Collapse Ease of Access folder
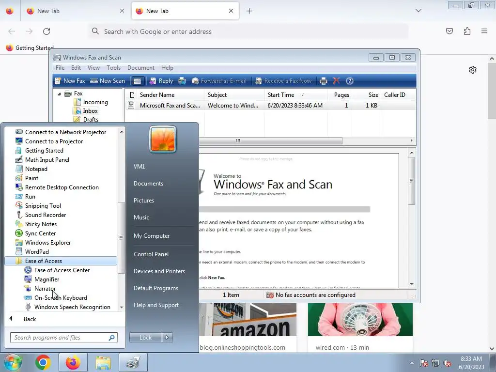The height and width of the screenshot is (372, 496). click(61, 261)
